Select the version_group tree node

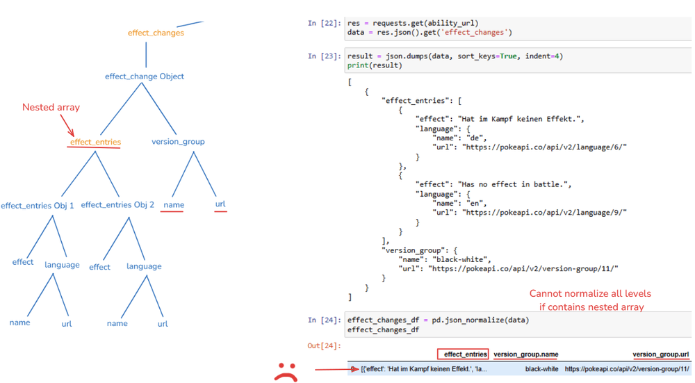coord(178,142)
